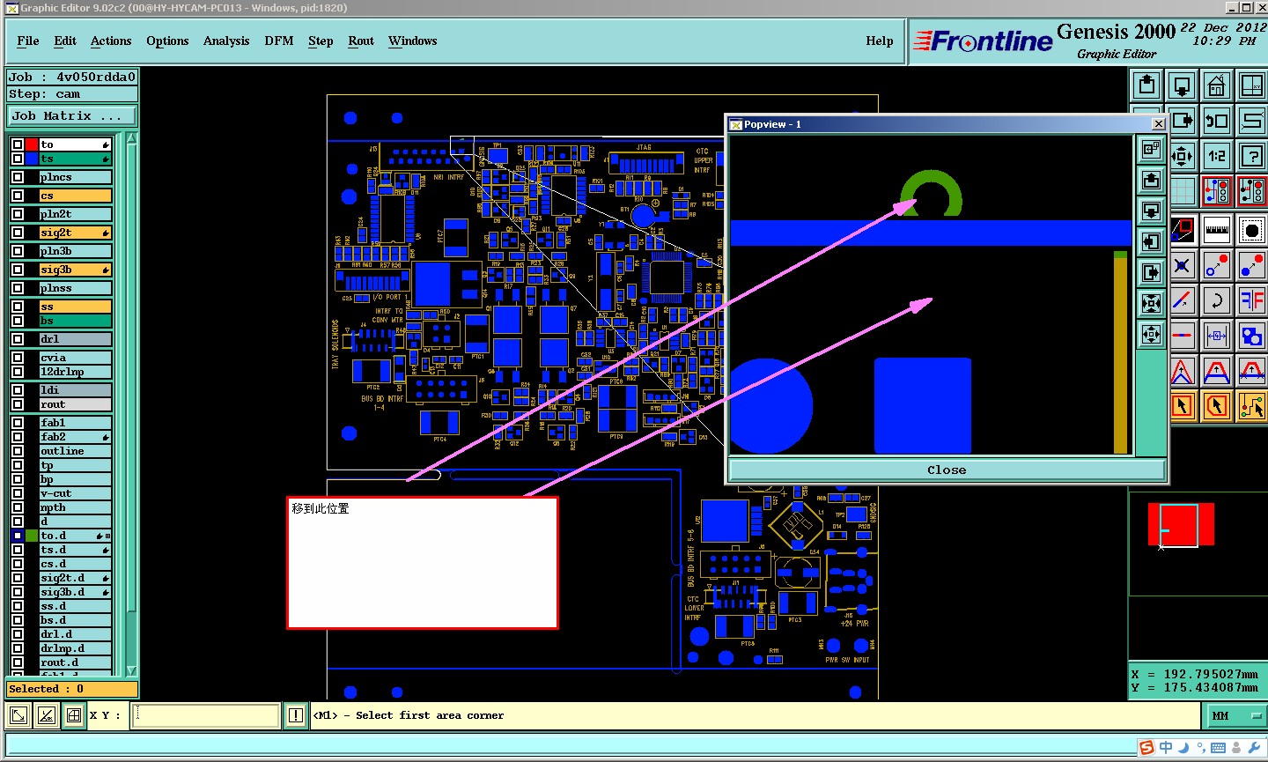This screenshot has width=1268, height=762.
Task: Open the File menu
Action: tap(28, 41)
